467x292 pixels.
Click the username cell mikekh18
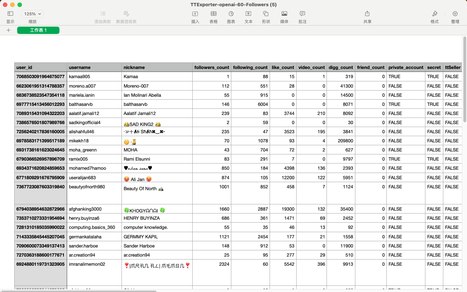(x=94, y=141)
